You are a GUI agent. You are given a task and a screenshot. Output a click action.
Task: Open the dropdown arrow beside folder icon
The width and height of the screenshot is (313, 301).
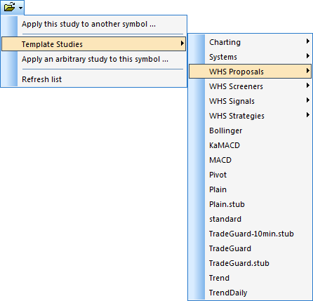(x=21, y=8)
